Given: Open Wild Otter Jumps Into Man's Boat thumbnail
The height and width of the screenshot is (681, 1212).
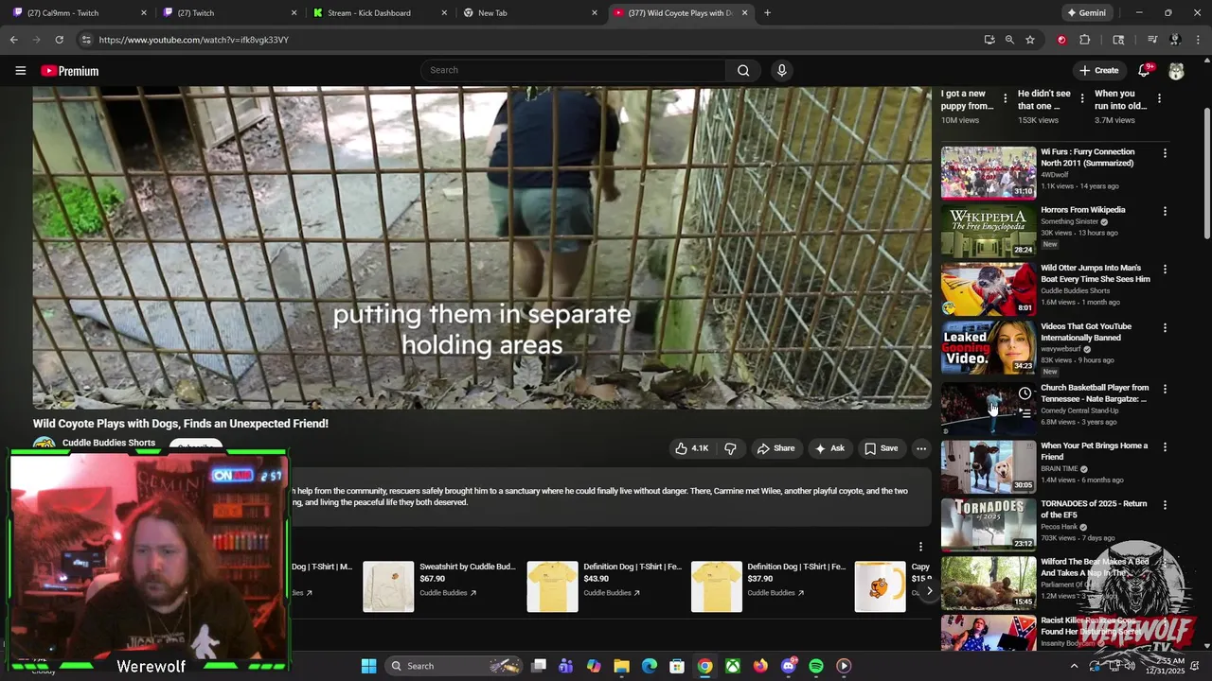Looking at the screenshot, I should 989,289.
